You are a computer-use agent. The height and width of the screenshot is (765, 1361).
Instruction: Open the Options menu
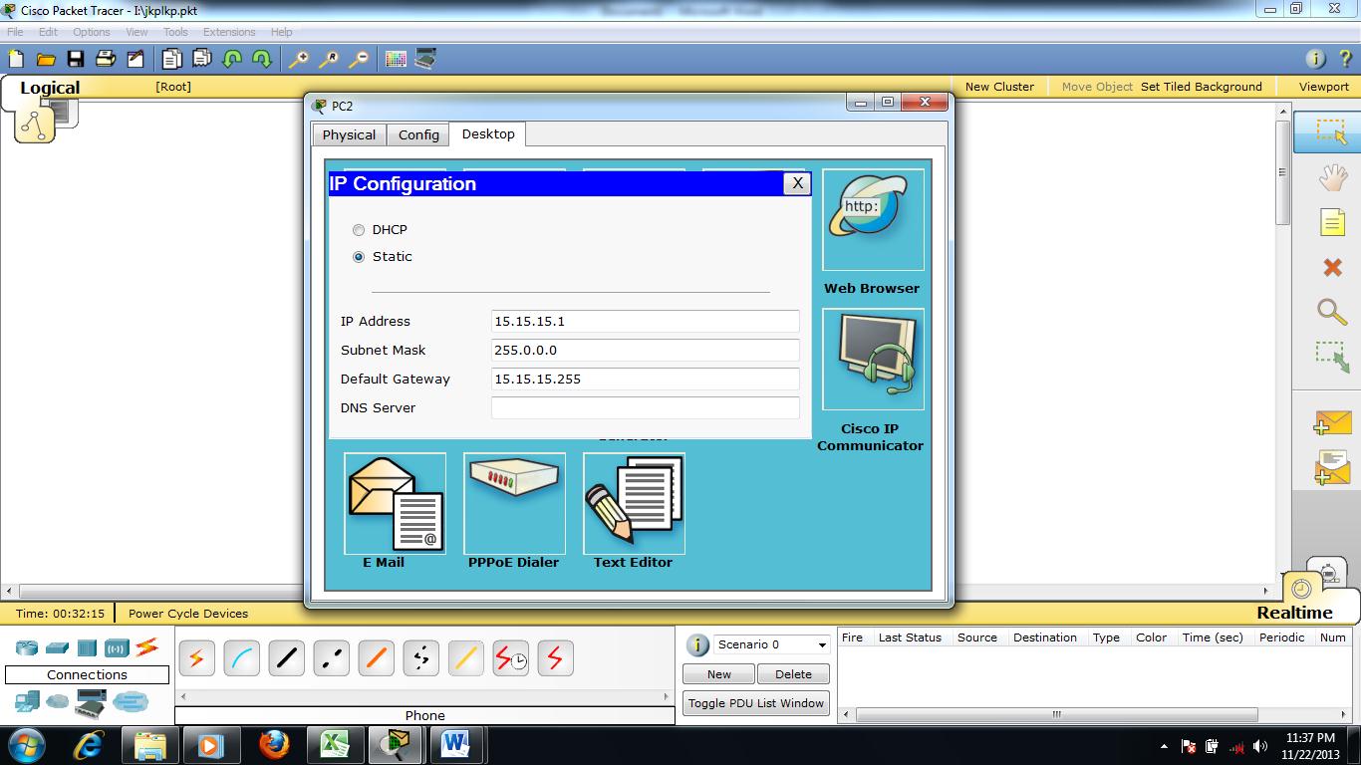91,32
